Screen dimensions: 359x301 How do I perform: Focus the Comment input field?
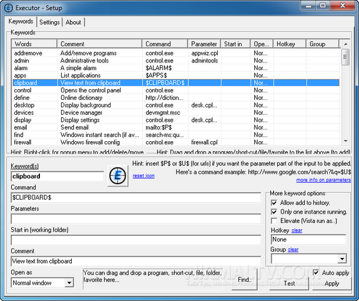coord(135,261)
